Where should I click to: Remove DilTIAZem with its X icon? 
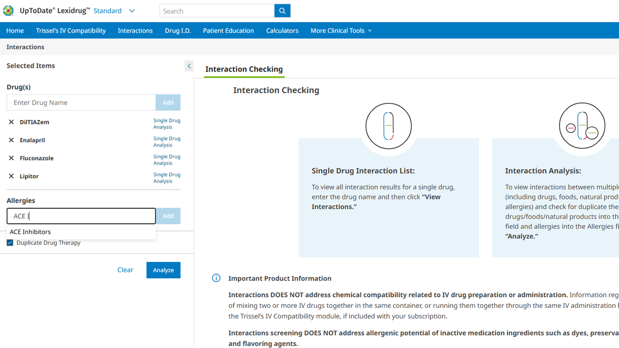pos(11,122)
